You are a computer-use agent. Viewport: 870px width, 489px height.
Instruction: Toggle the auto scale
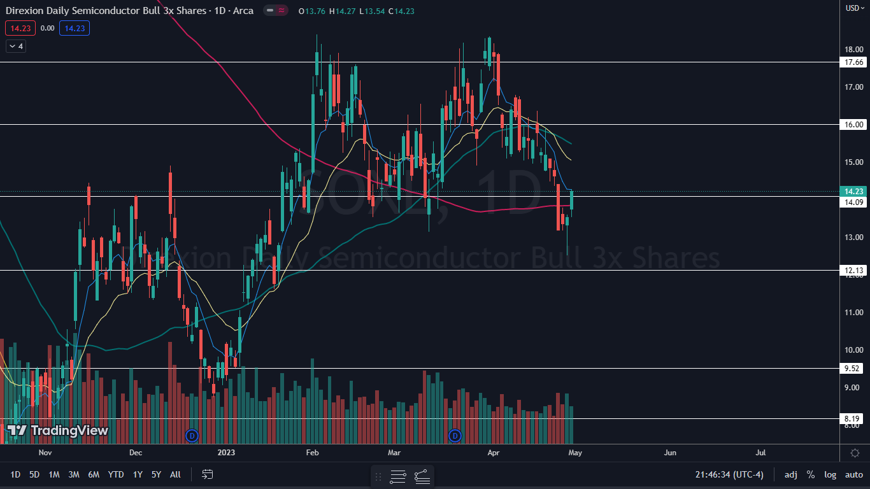[853, 474]
